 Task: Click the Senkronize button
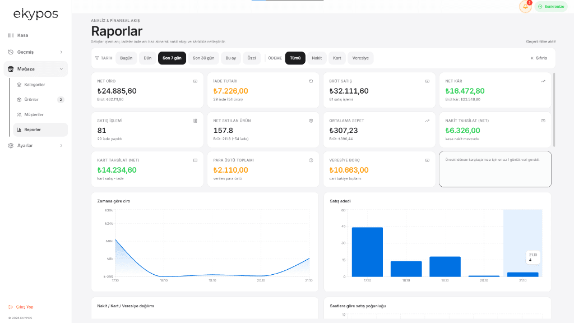click(551, 7)
